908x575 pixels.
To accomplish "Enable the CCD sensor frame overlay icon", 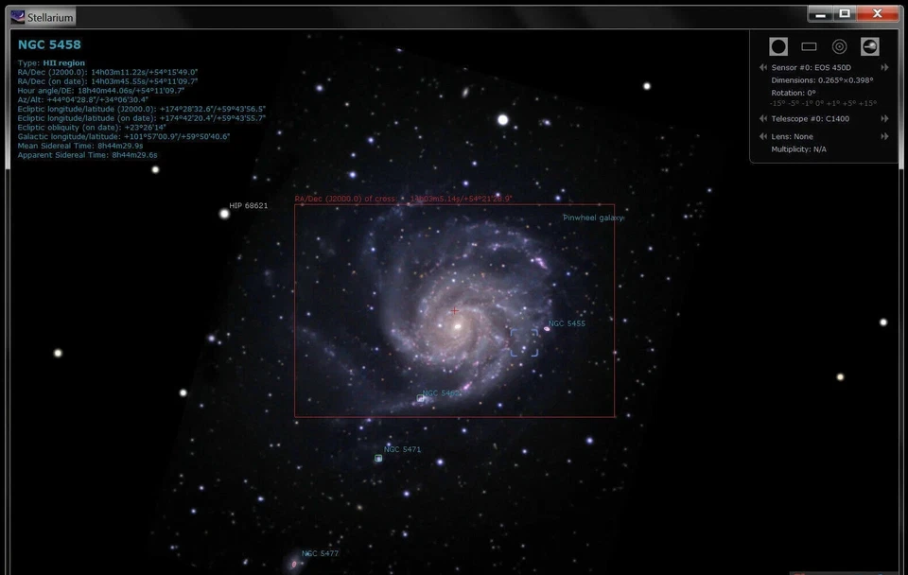I will [810, 45].
